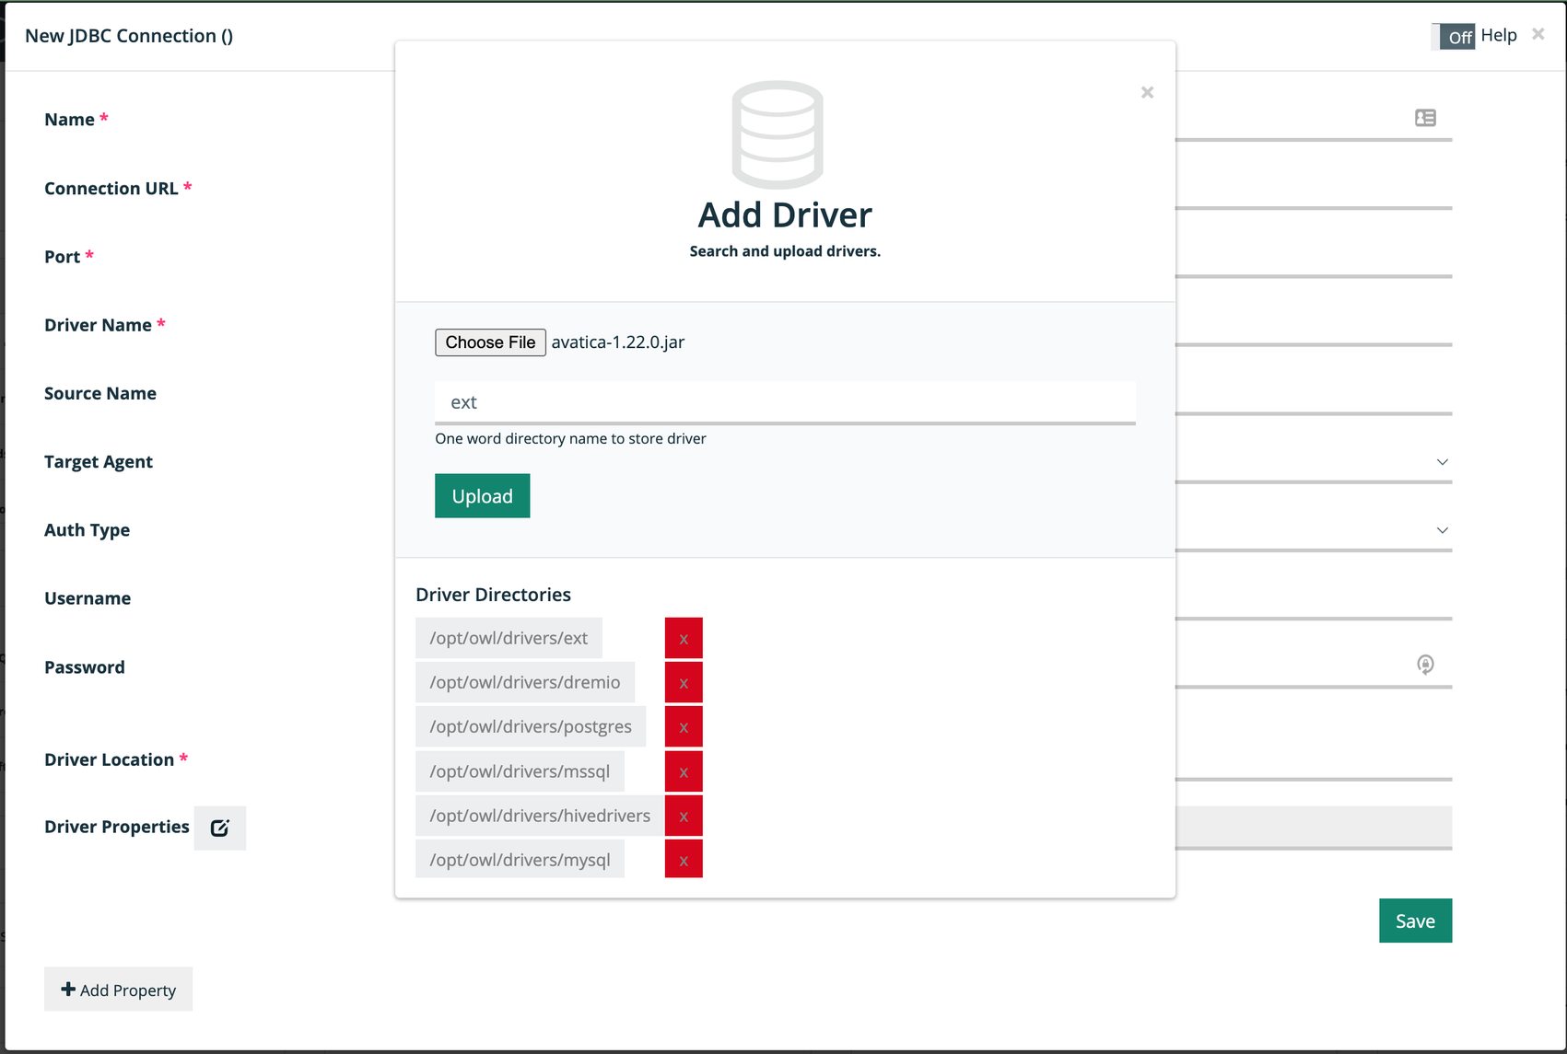Close the Add Driver popup
Viewport: 1567px width, 1054px height.
point(1147,92)
